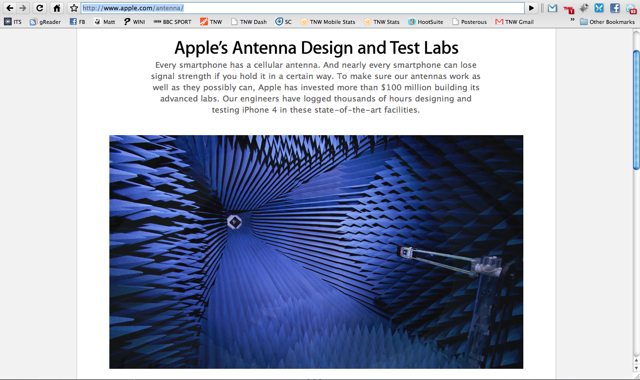
Task: Open the Gmail extension icon in the toolbar
Action: (552, 8)
